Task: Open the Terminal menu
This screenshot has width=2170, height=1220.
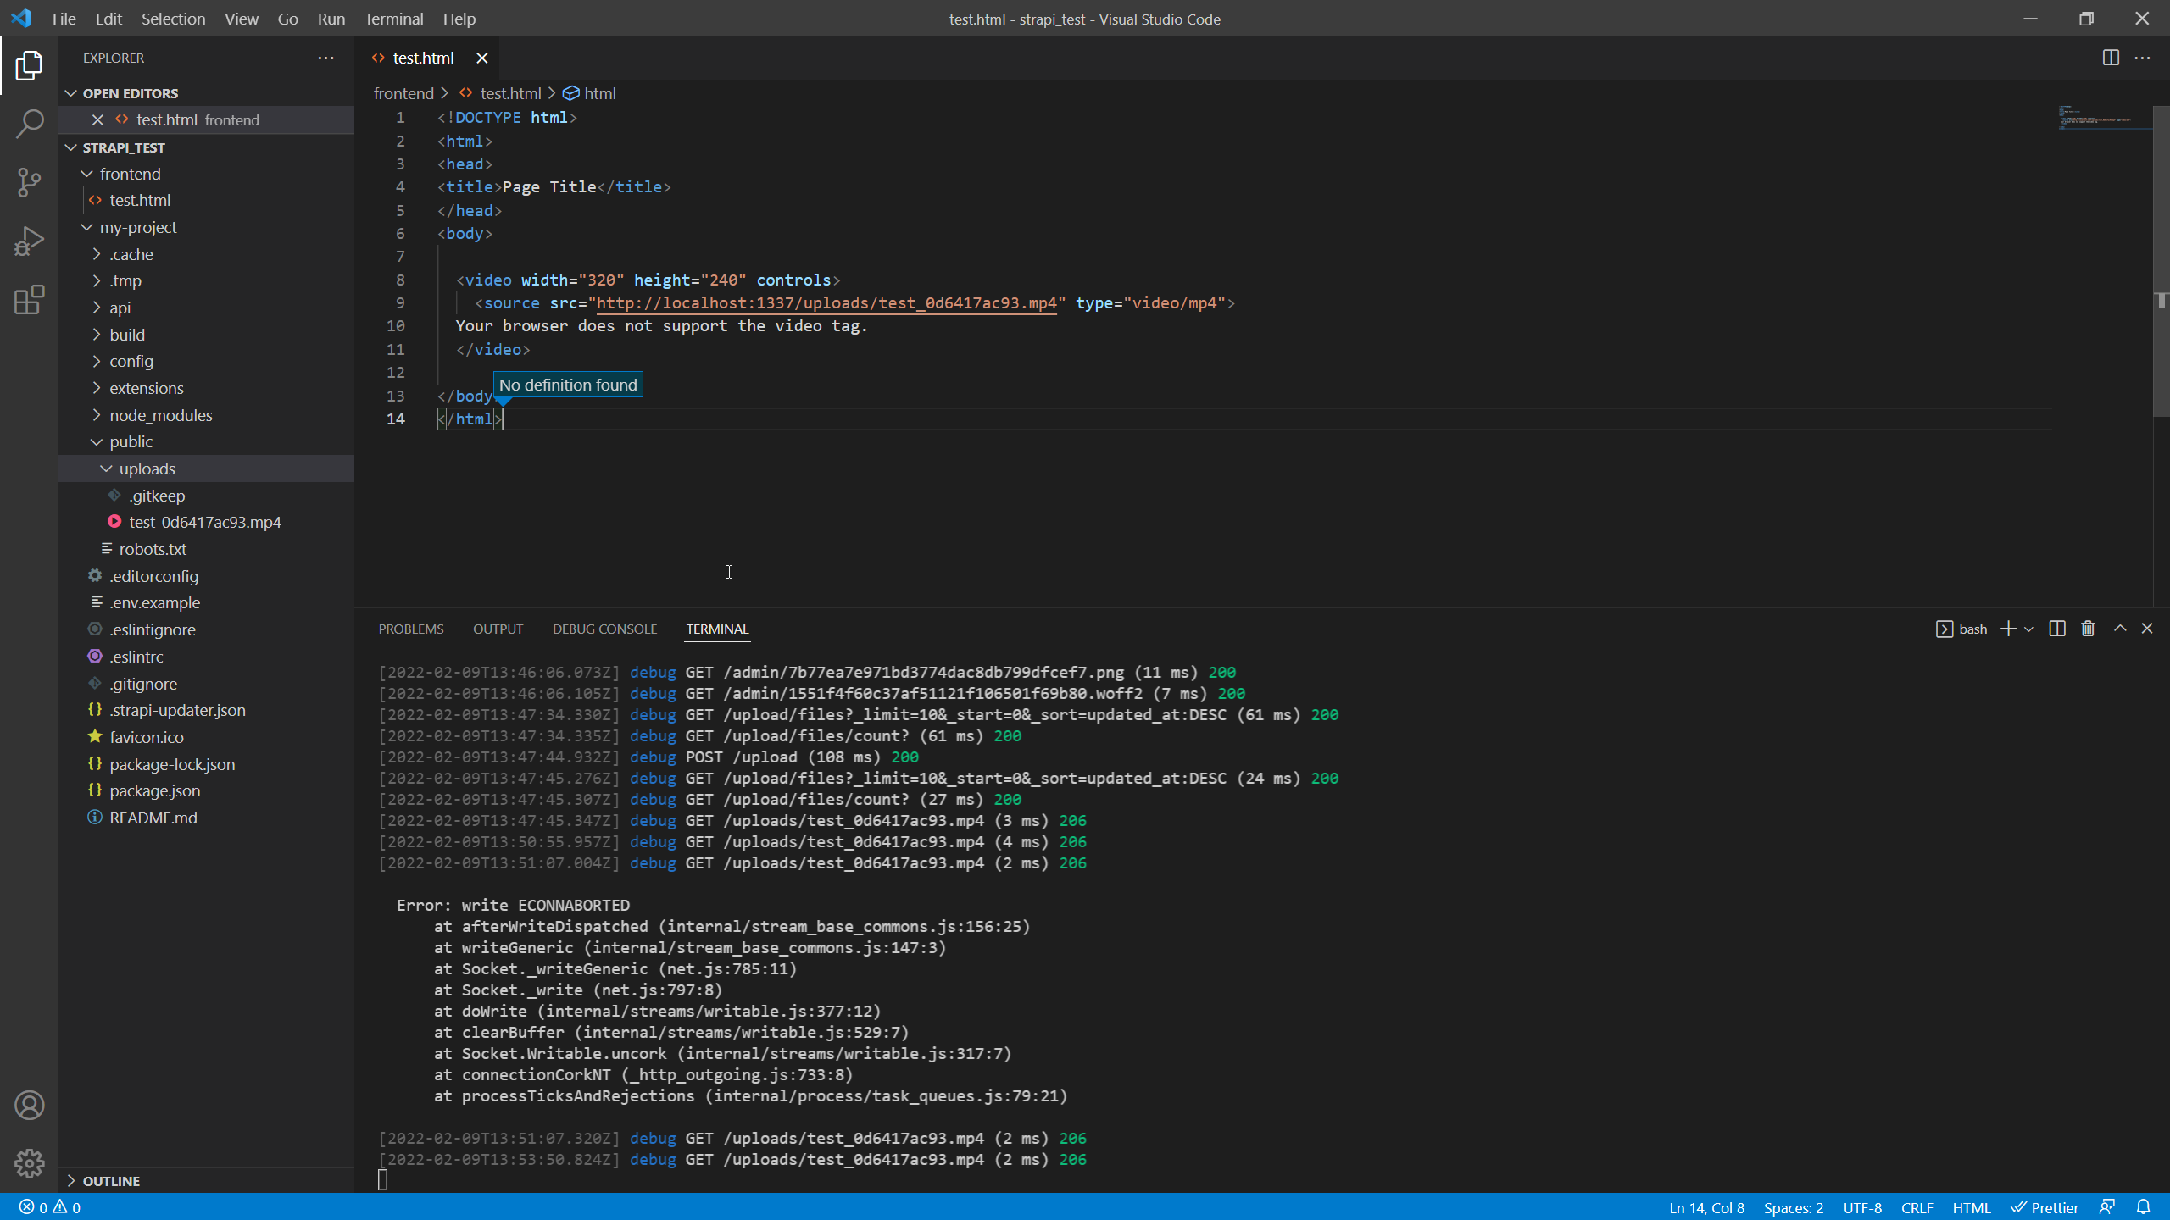Action: click(x=393, y=19)
